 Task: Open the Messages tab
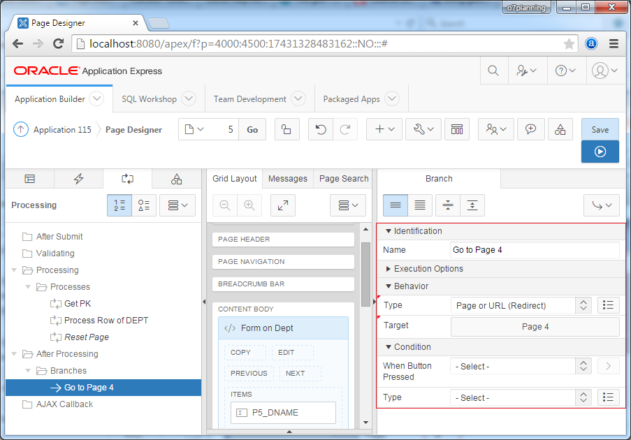[288, 179]
